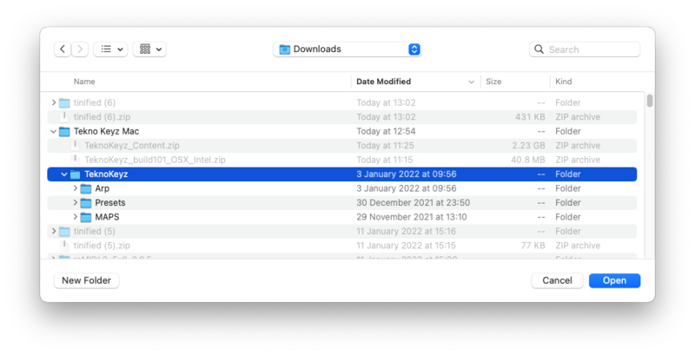Screen dimensions: 695x355
Task: Click the 'Today at 12:54' date
Action: click(x=386, y=131)
